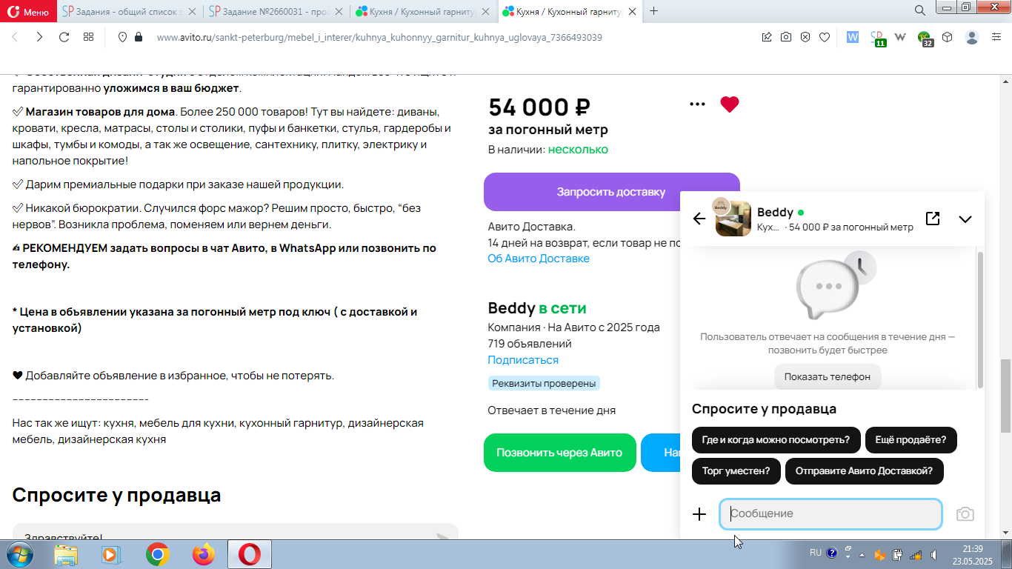The image size is (1012, 569).
Task: Click the power plug battery tray icon
Action: [897, 554]
